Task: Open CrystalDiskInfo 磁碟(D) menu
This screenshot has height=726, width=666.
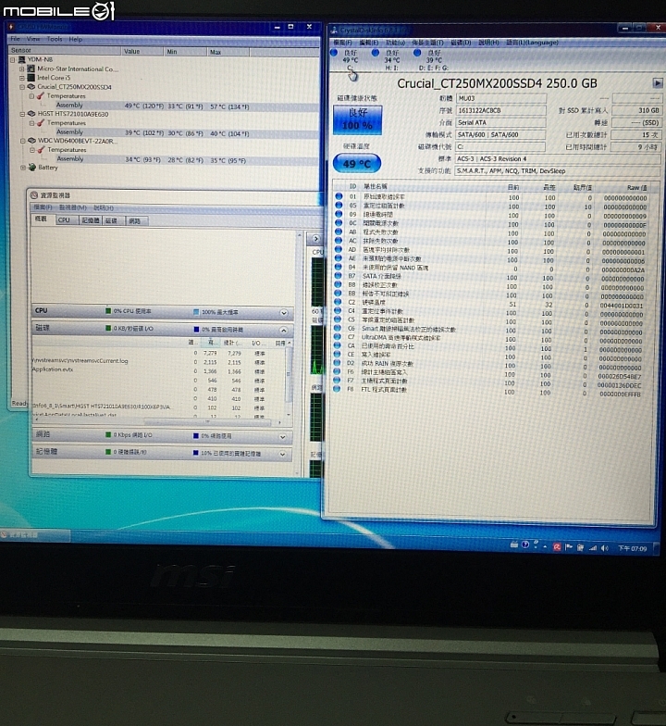Action: 461,43
